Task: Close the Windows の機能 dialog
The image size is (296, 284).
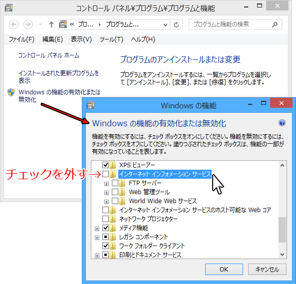Action: point(282,103)
